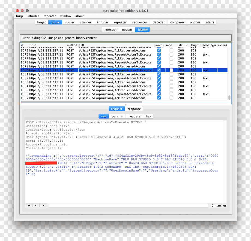Open the window menu
The image size is (251, 241).
pyautogui.click(x=65, y=16)
